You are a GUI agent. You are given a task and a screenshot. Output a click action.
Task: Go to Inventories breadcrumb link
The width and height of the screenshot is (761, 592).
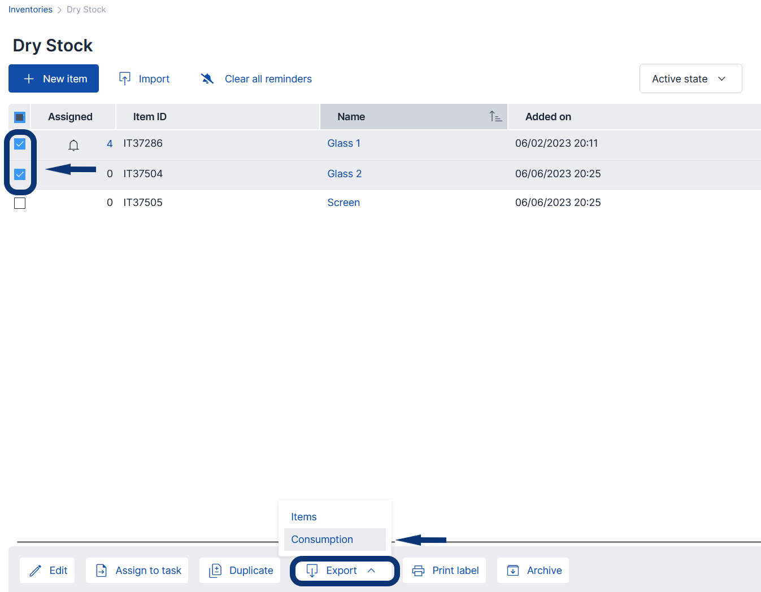31,10
